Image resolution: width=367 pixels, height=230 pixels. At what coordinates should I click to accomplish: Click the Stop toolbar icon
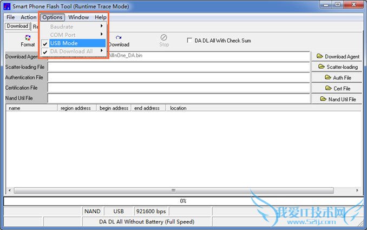tap(164, 37)
